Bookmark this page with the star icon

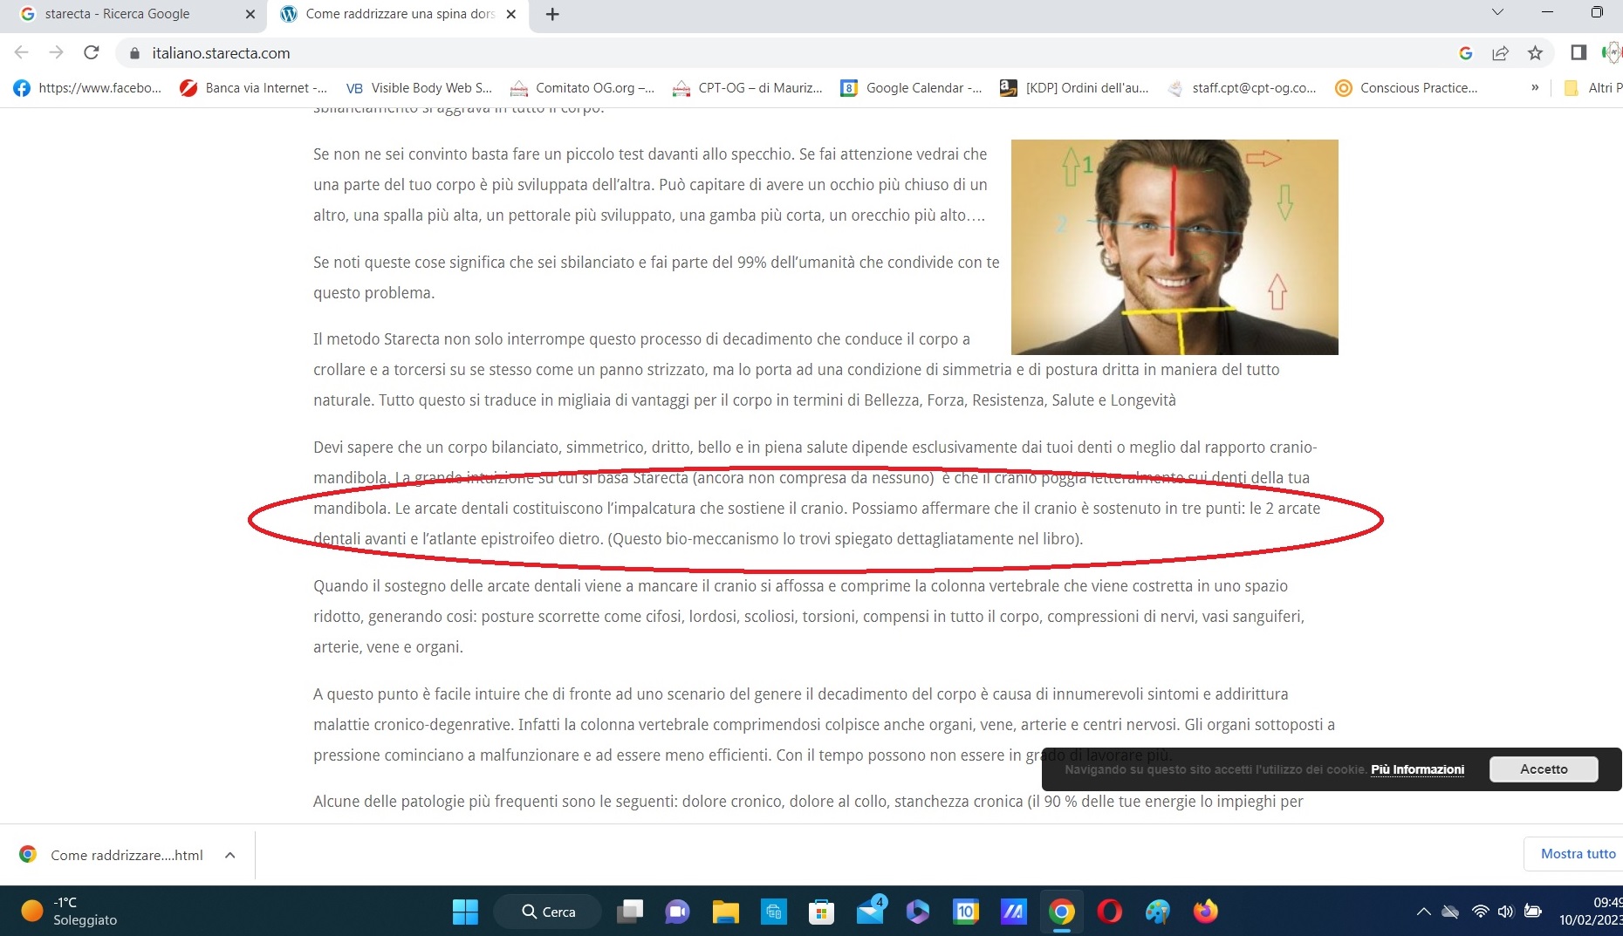[x=1536, y=53]
